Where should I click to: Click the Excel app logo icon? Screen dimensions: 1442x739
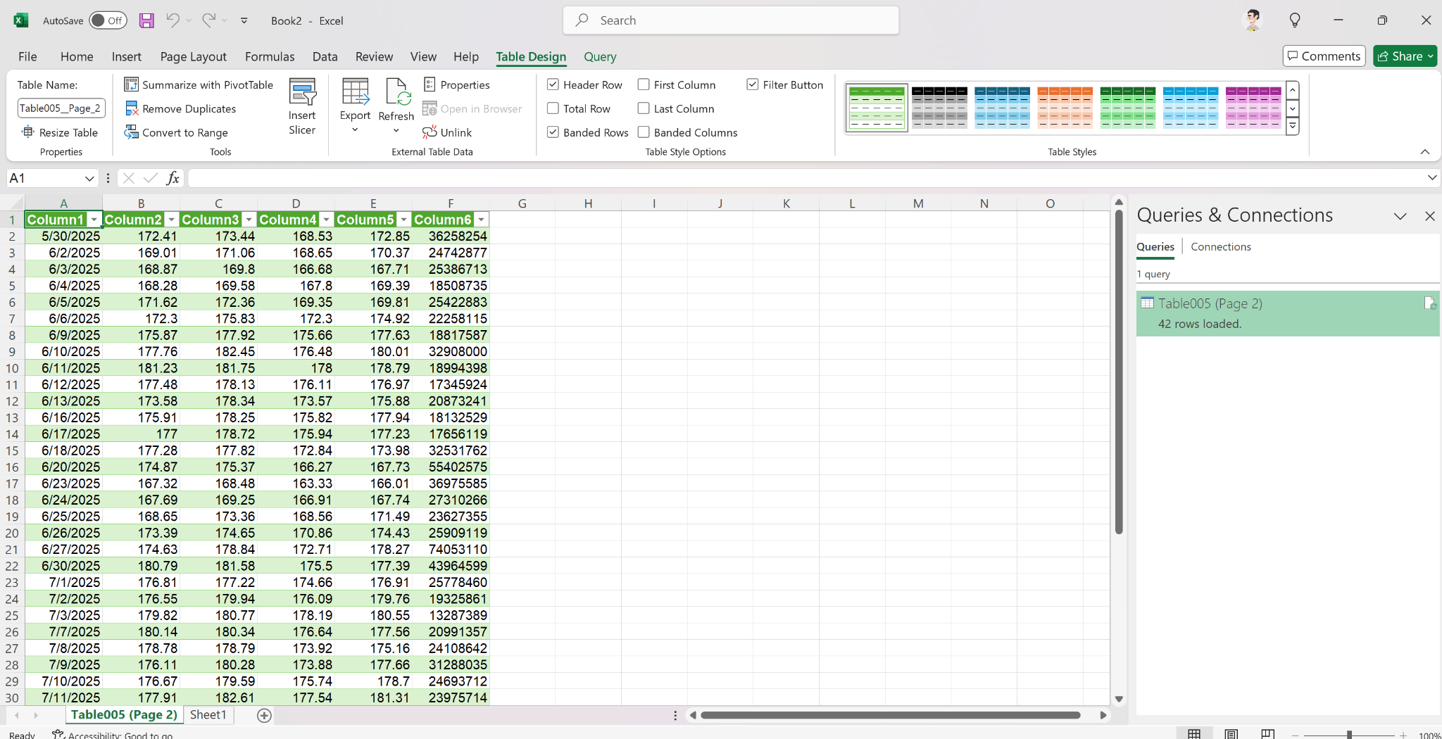21,20
